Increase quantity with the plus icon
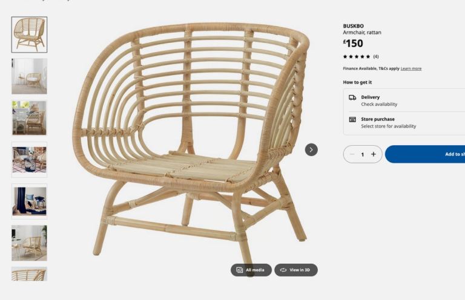465x300 pixels. (374, 154)
